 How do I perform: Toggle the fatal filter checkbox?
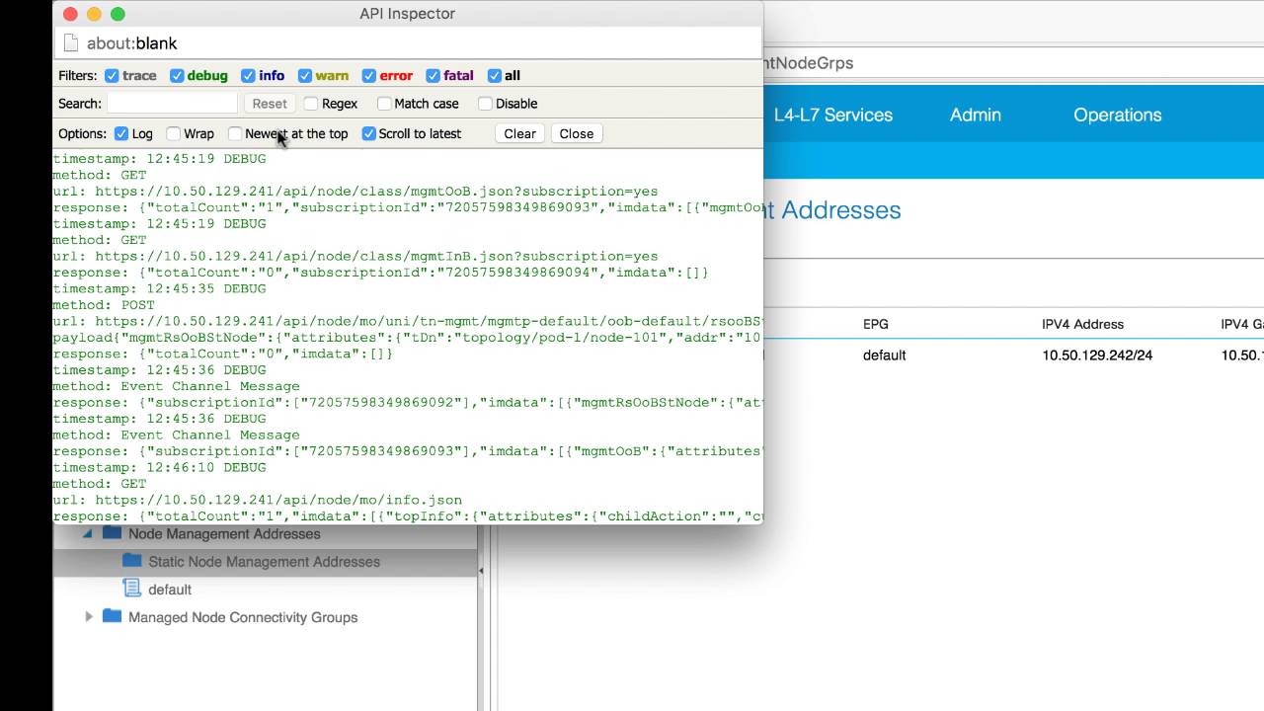pyautogui.click(x=433, y=76)
